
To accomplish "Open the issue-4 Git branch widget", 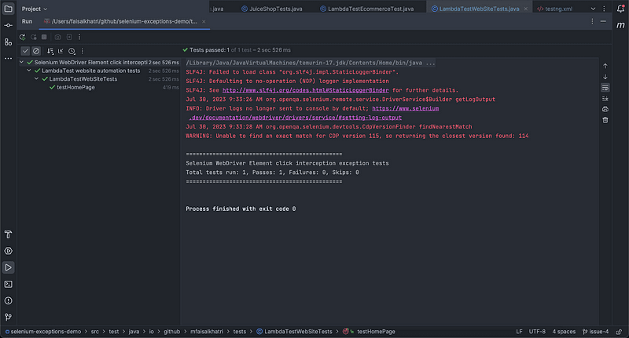I will point(596,332).
